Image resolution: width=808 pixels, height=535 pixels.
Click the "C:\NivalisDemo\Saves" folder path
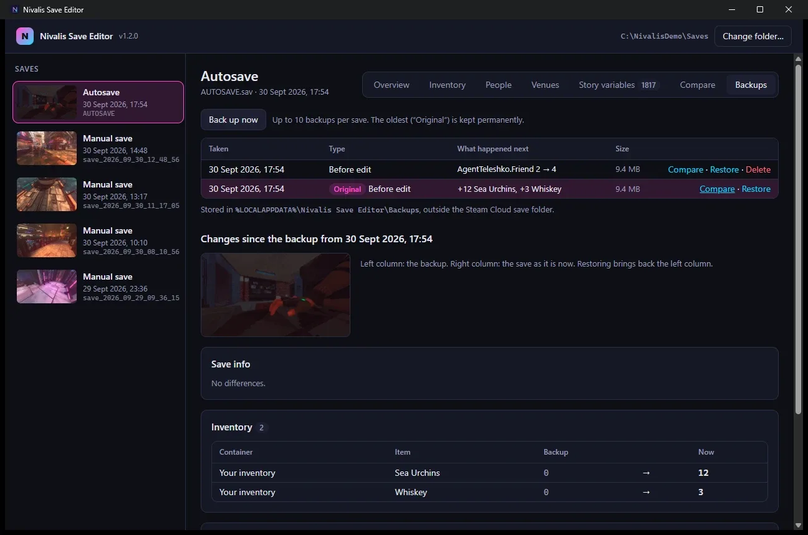coord(665,36)
